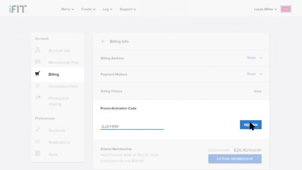This screenshot has height=170, width=302.
Task: Click the Workouts icon in Preferences
Action: (x=38, y=130)
